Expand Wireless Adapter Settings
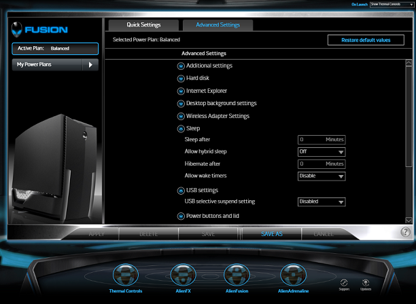The image size is (416, 304). tap(181, 116)
